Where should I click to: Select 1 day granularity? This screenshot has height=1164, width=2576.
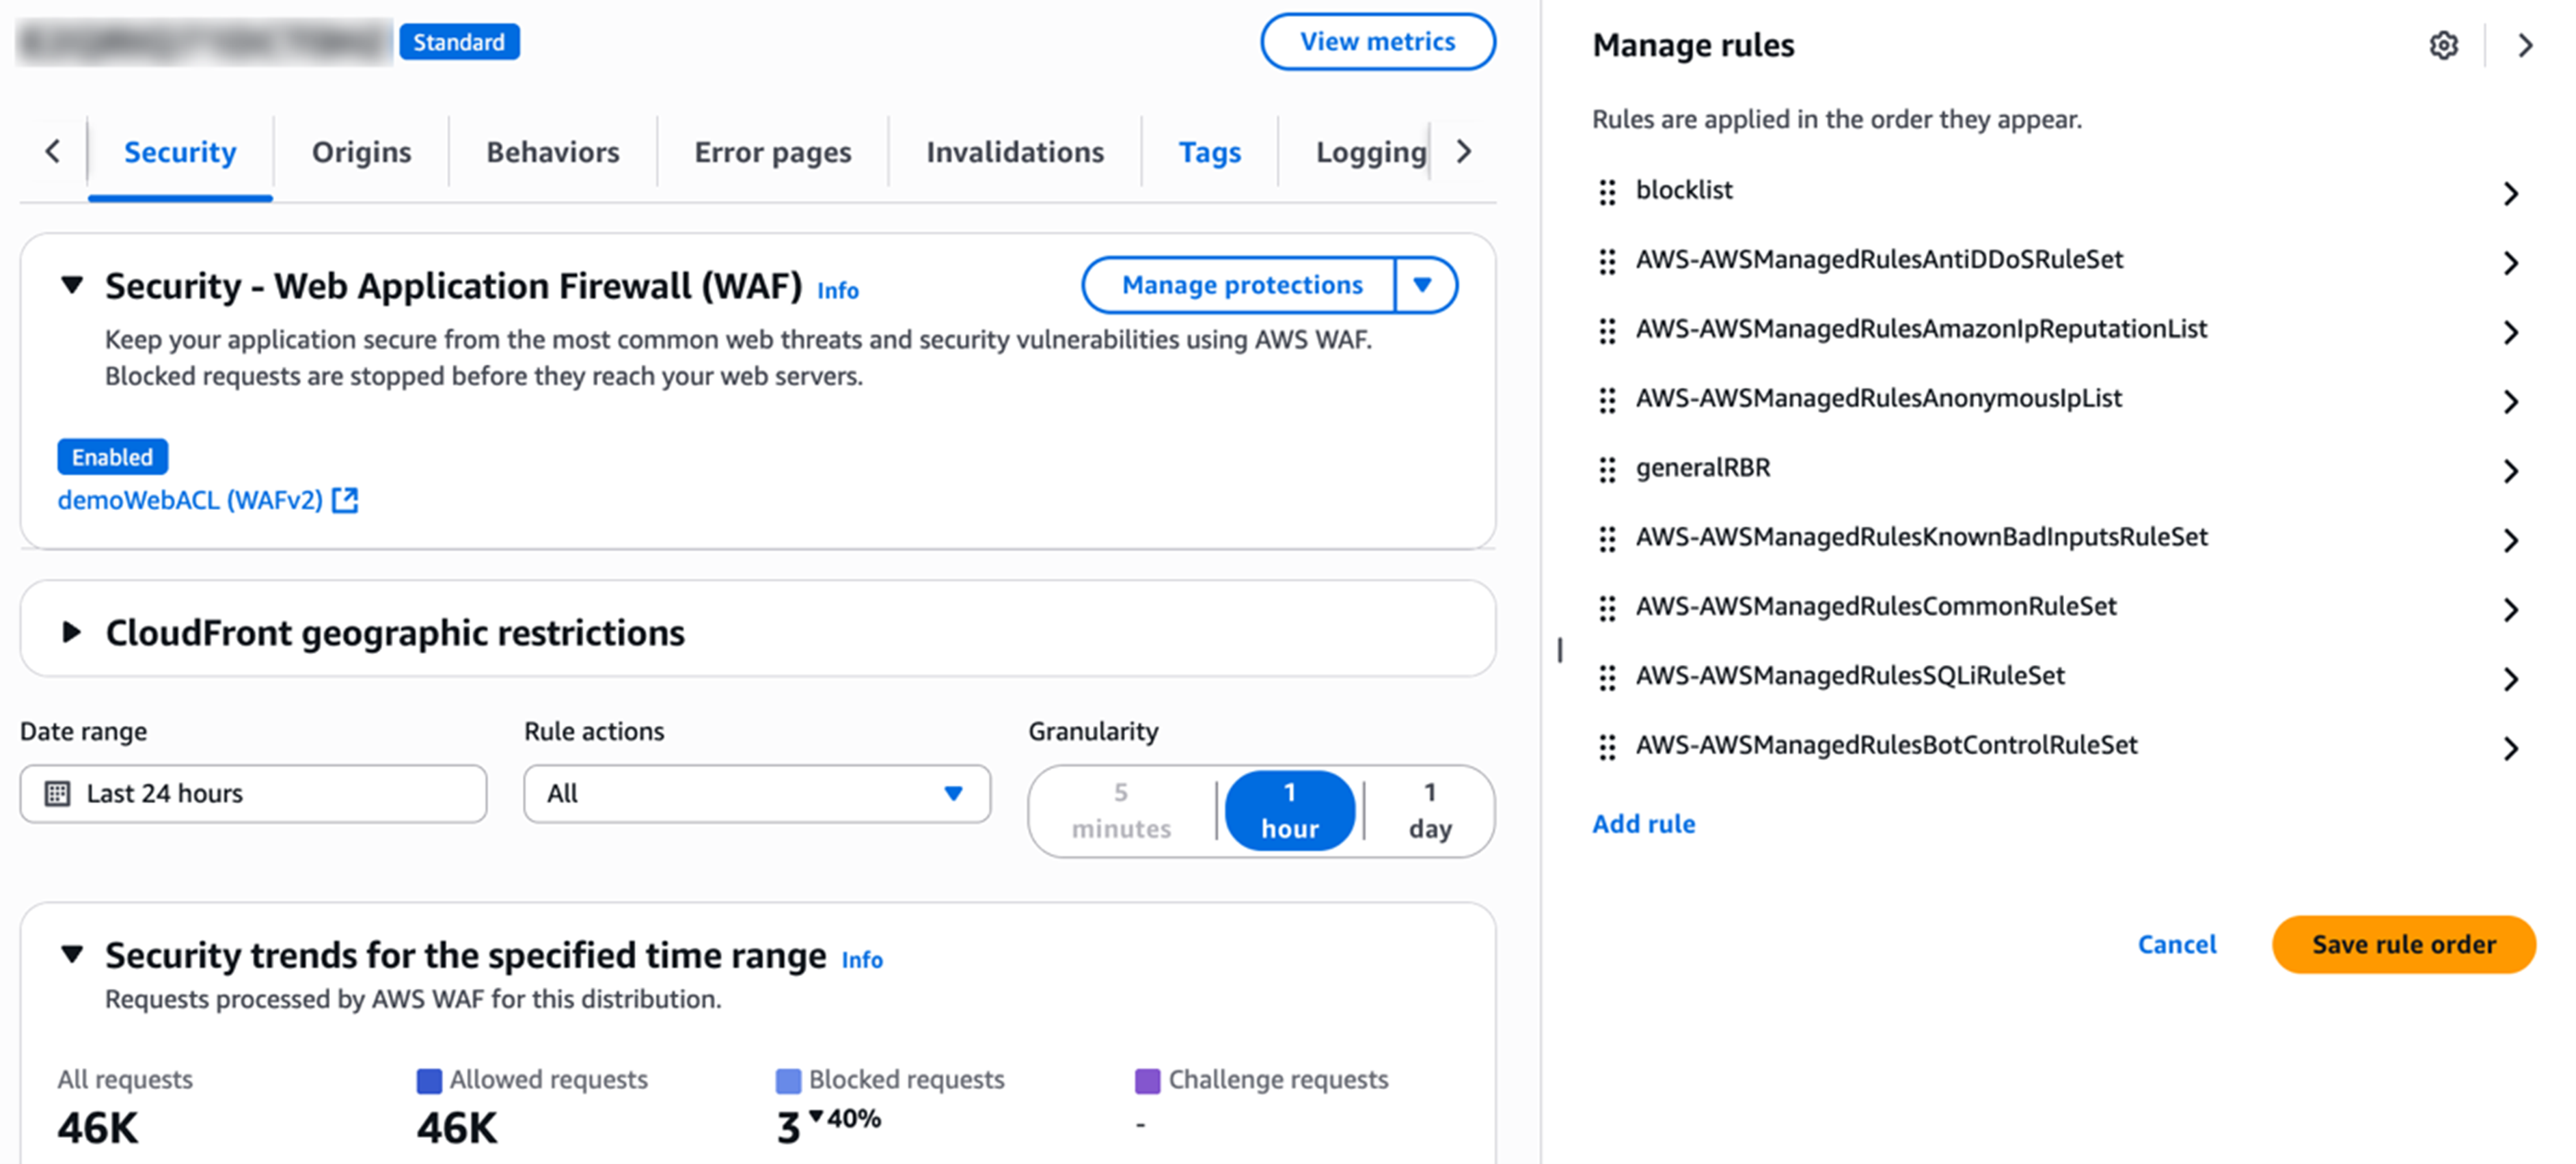[1429, 810]
